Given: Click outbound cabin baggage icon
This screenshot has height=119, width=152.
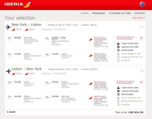Looking at the screenshot, I should (x=118, y=43).
